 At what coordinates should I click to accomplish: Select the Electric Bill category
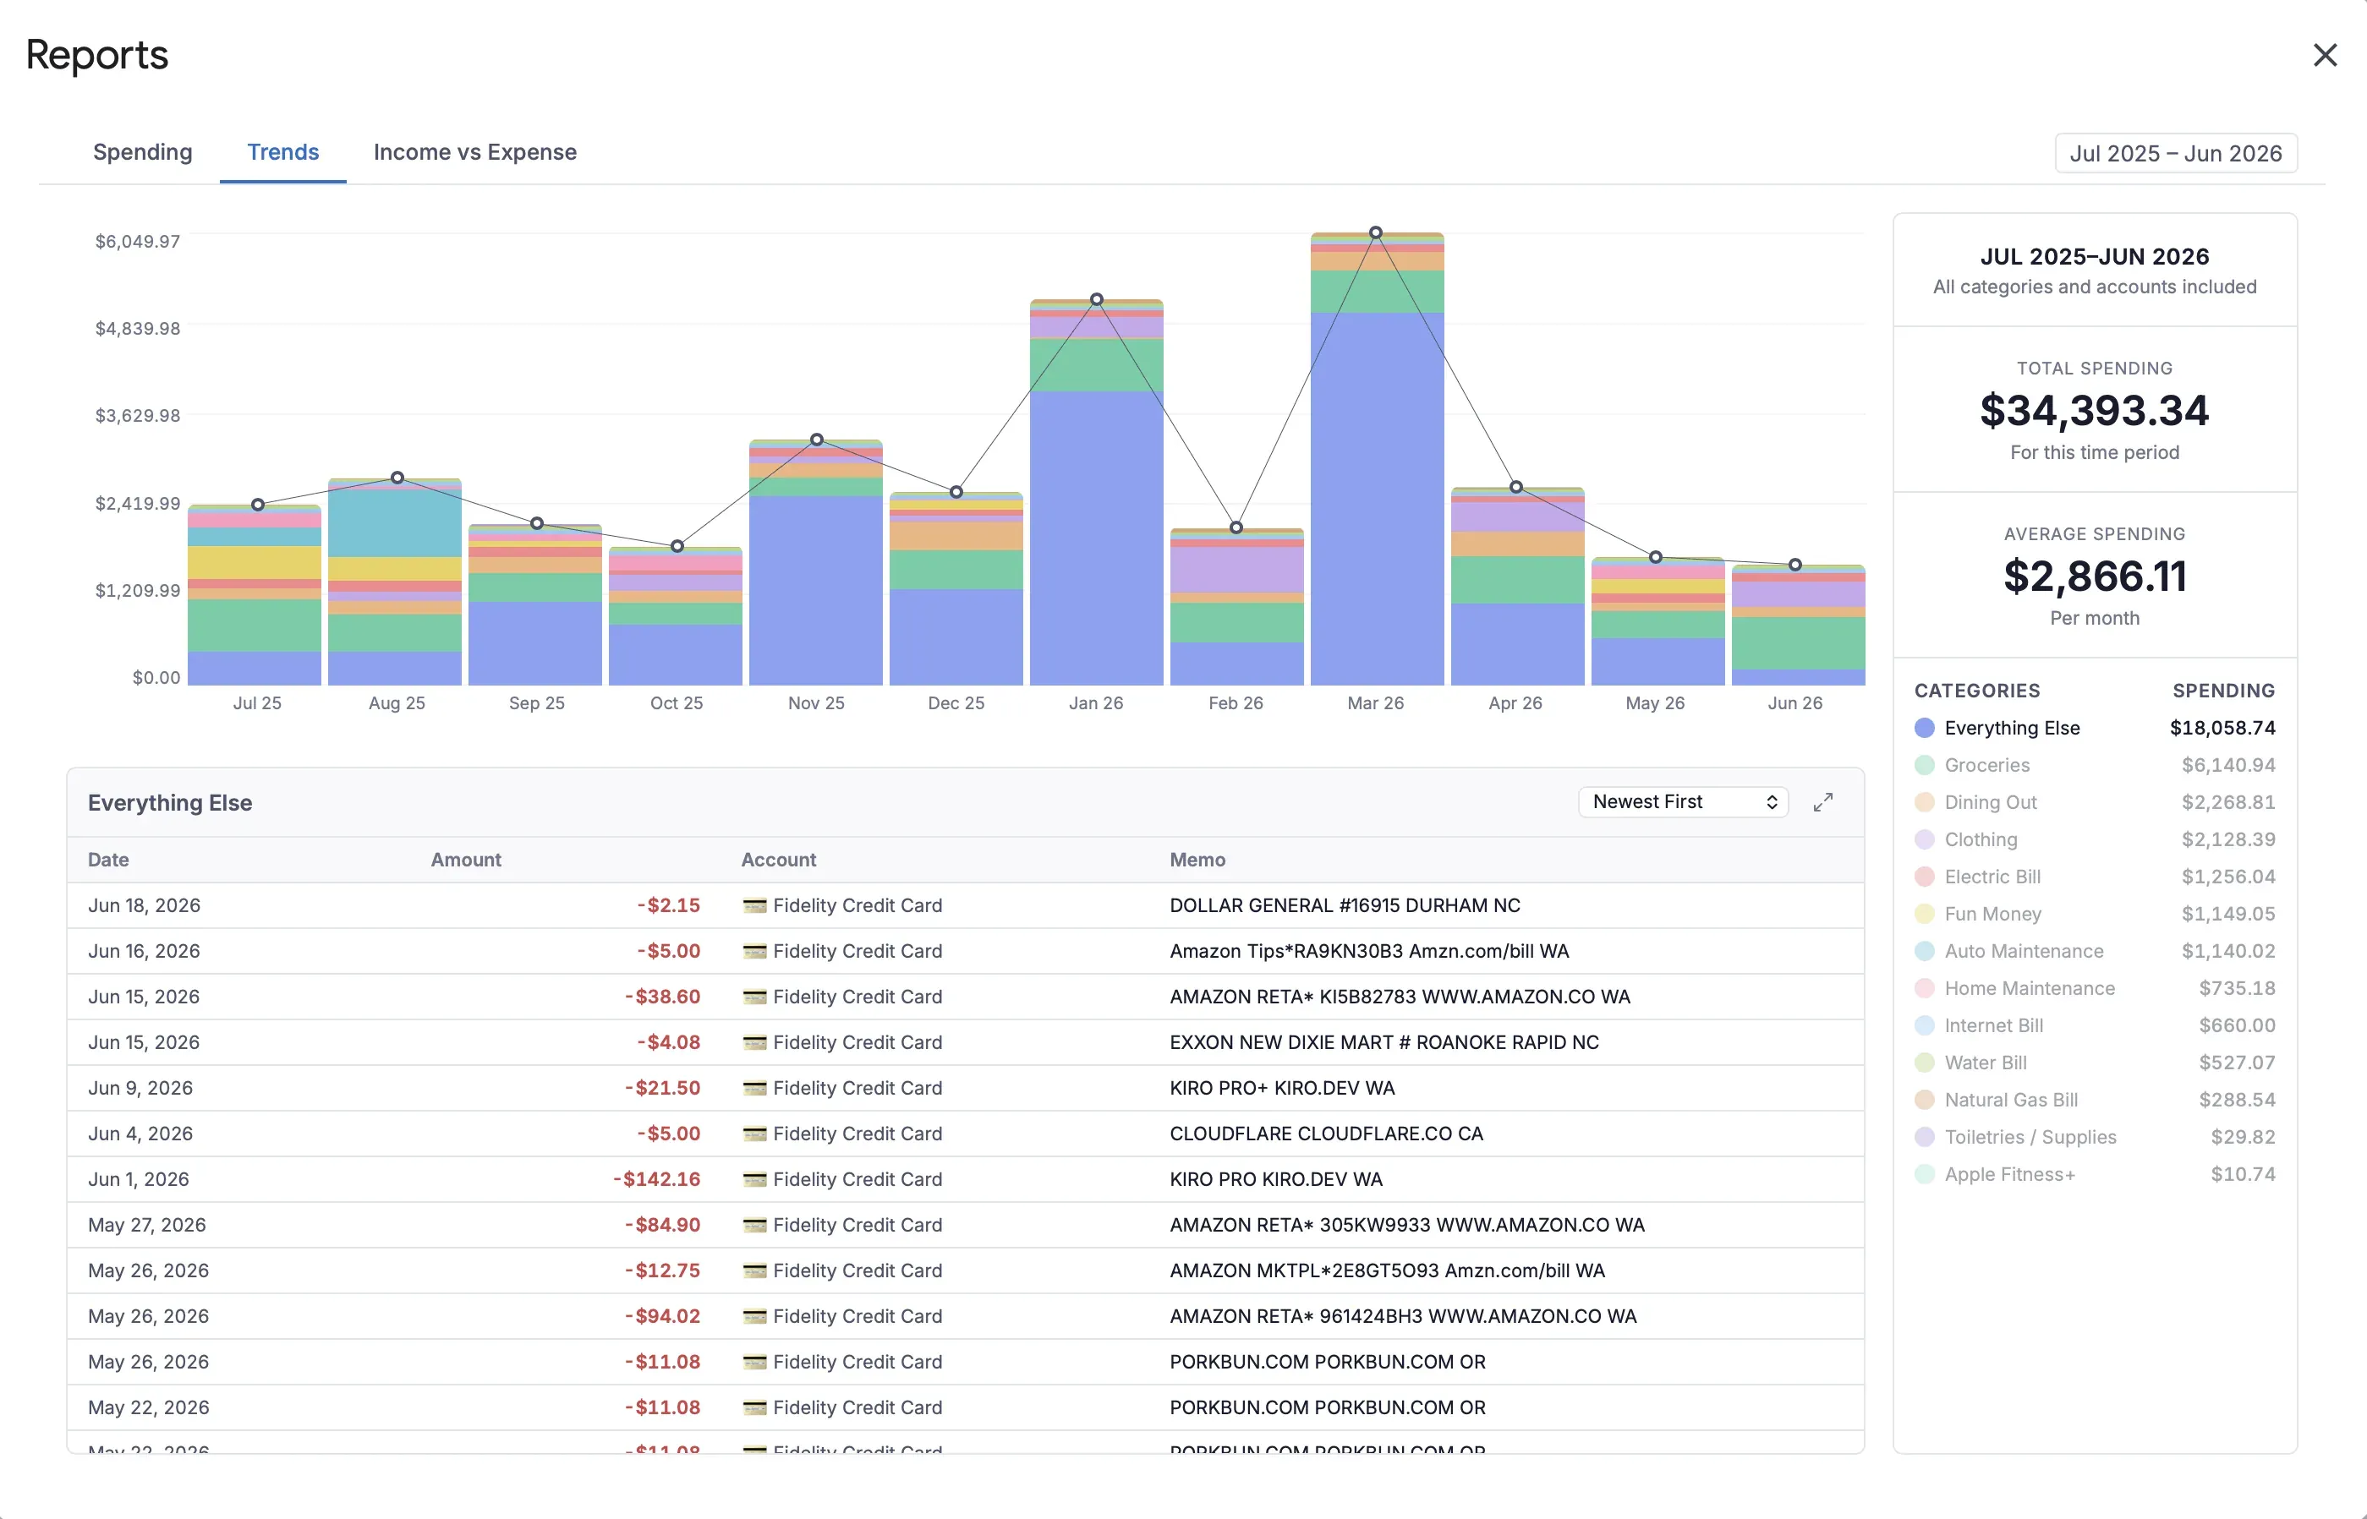[x=2095, y=877]
